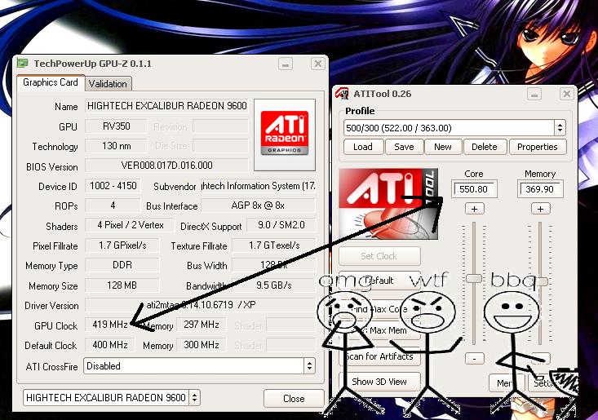Close the ATITool window
598x420 pixels.
(567, 94)
